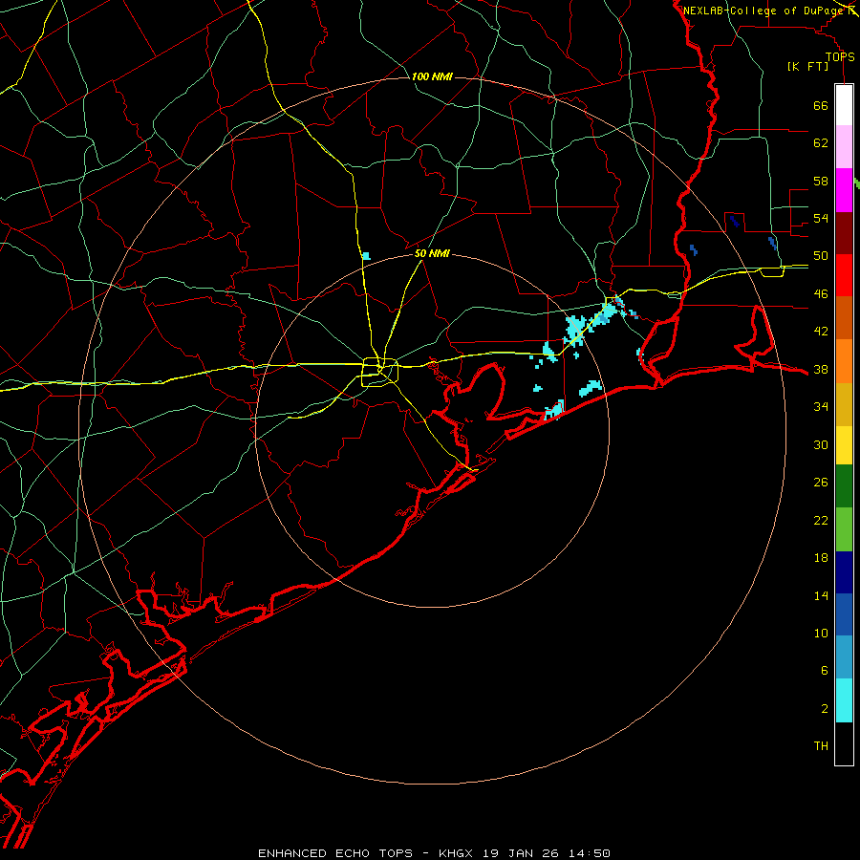Click legend value "34"
The image size is (860, 860).
point(821,407)
